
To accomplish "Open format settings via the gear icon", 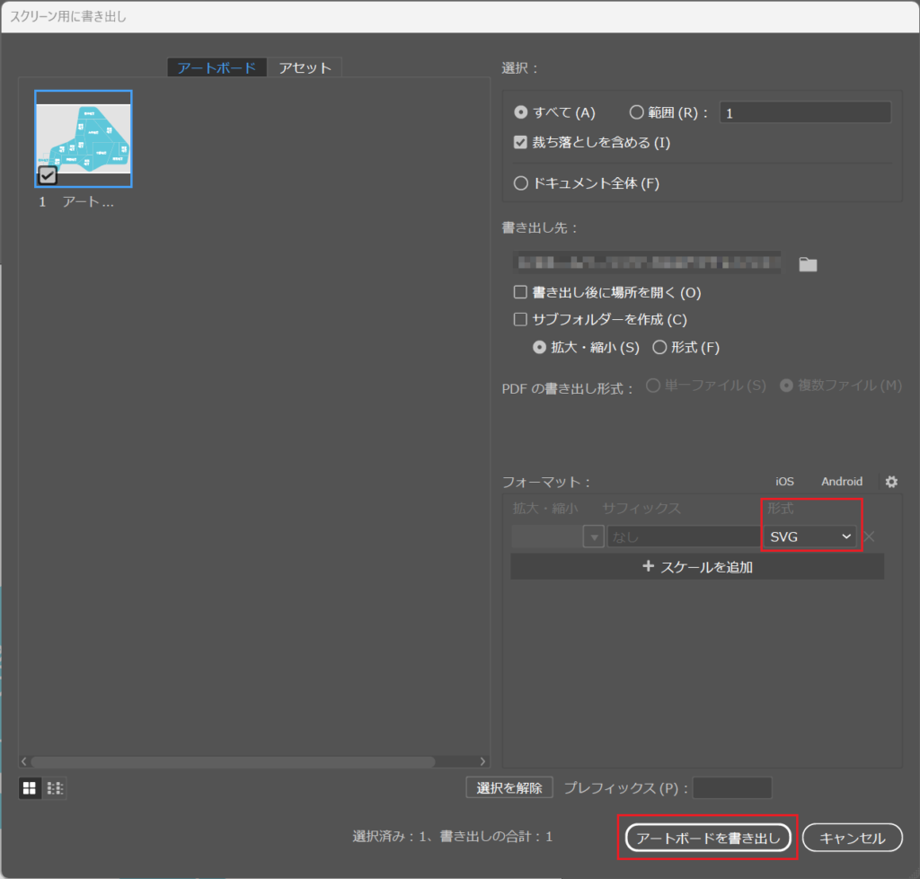I will coord(890,482).
